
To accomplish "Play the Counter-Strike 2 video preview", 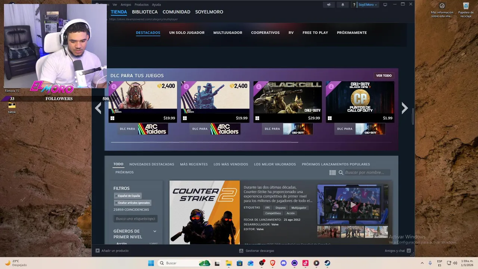I will [353, 204].
